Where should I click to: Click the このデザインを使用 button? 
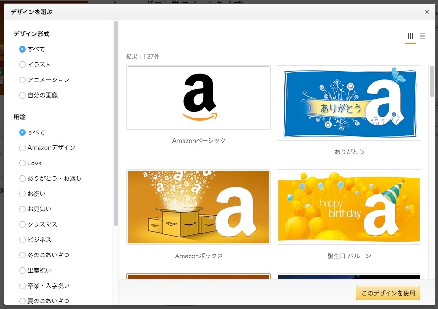[388, 293]
